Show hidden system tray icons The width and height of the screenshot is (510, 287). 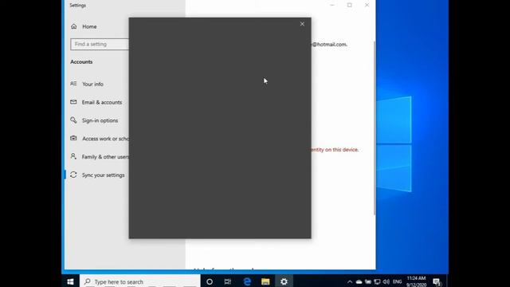[350, 281]
